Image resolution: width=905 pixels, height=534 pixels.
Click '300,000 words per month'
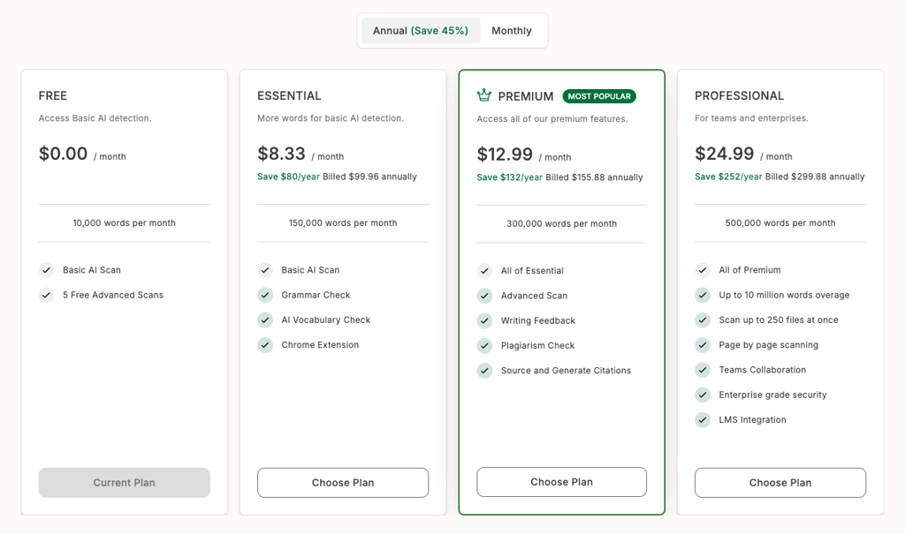[561, 223]
